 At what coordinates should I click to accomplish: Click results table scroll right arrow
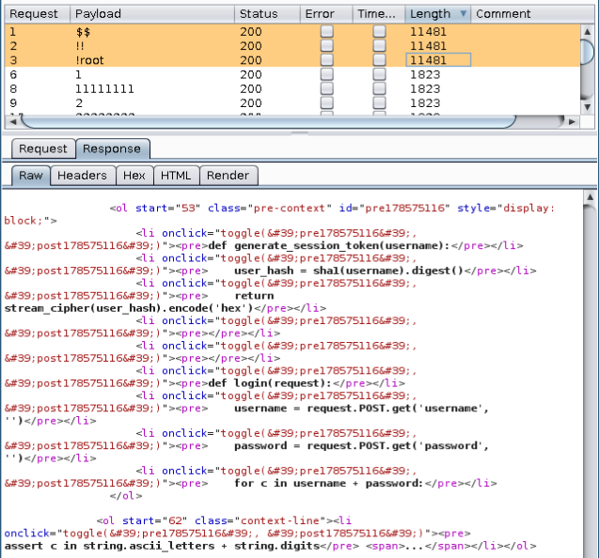[572, 122]
